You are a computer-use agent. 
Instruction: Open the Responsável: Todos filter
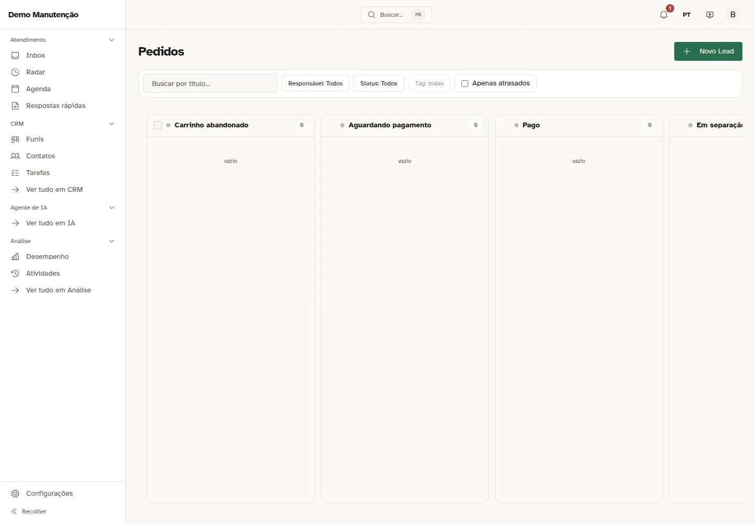point(315,83)
